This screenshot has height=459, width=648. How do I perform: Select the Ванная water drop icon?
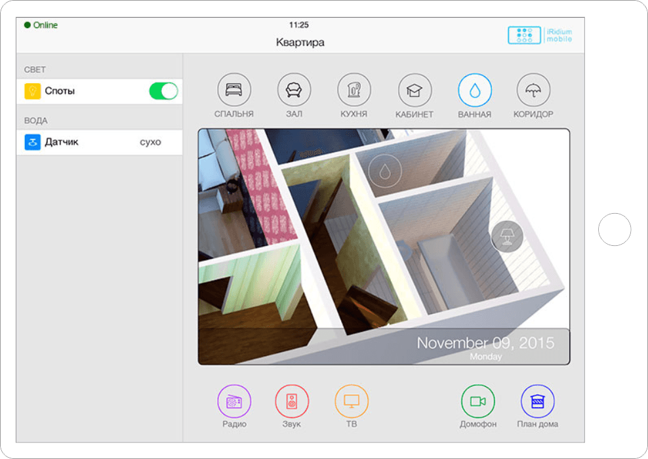point(474,90)
